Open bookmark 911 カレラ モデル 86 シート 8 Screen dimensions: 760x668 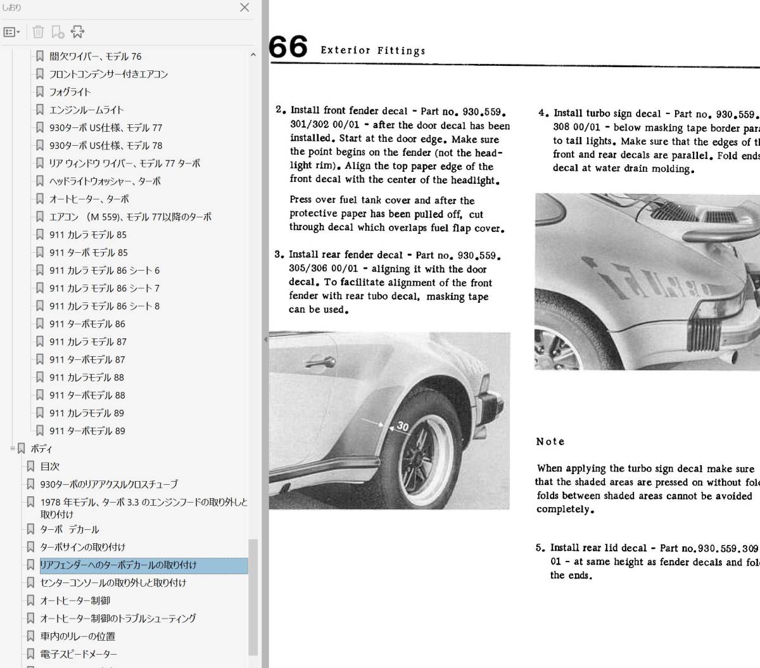104,305
